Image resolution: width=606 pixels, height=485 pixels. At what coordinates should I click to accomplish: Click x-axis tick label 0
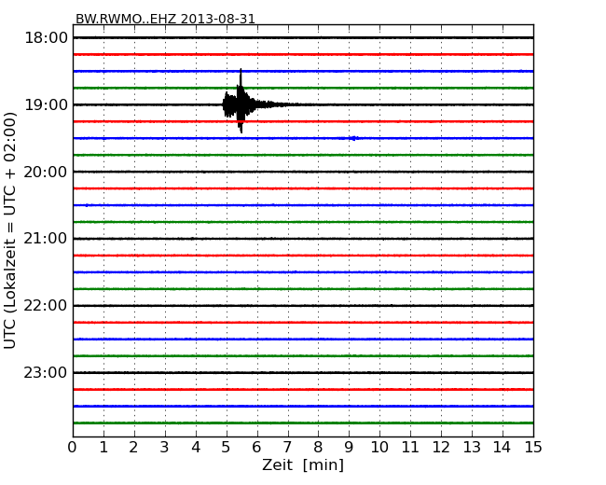(x=73, y=448)
